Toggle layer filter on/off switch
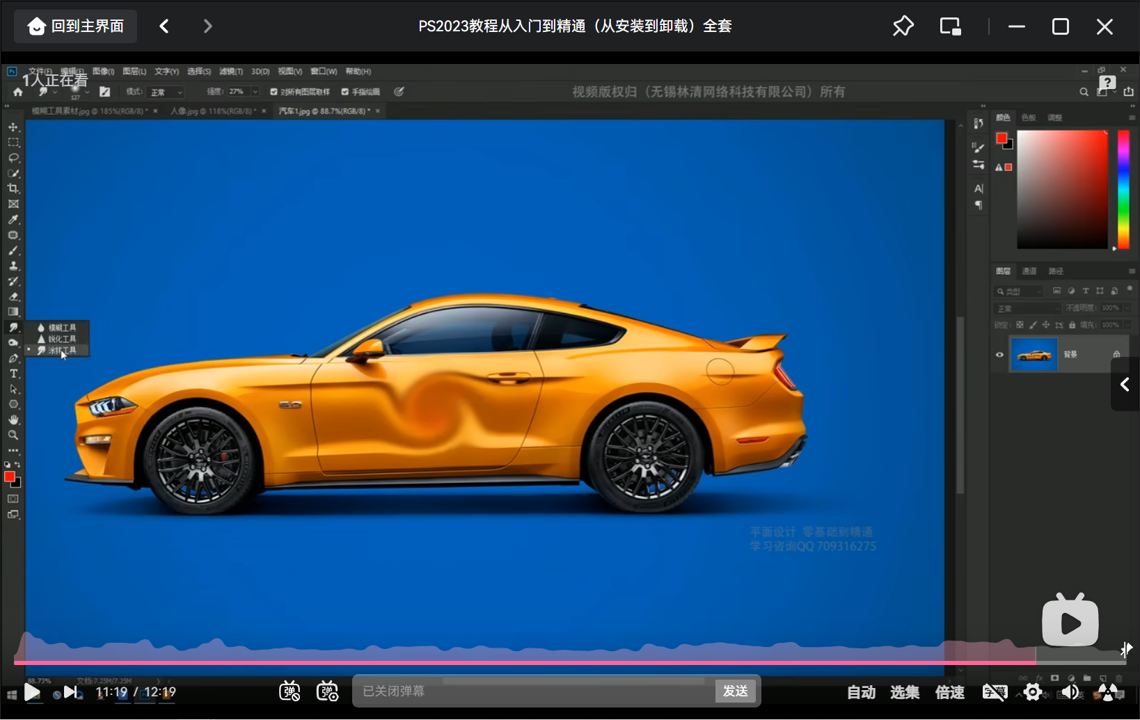This screenshot has height=720, width=1140. point(1129,289)
